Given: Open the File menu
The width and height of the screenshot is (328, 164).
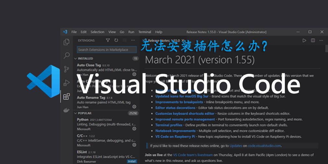Looking at the screenshot, I should pos(74,32).
